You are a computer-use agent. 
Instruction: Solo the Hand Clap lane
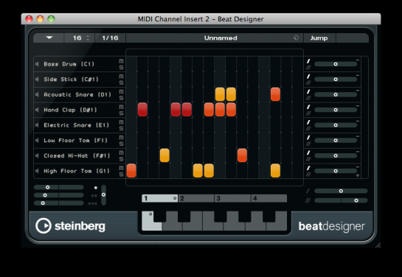tap(121, 113)
